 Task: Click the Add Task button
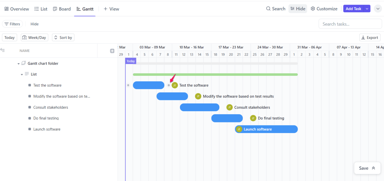[x=353, y=9]
